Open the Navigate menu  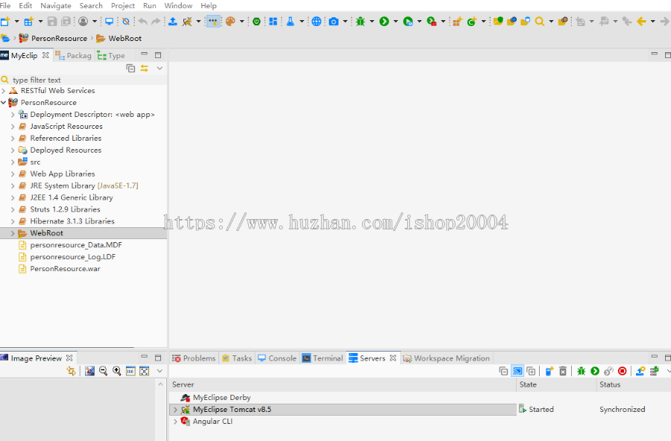(56, 5)
